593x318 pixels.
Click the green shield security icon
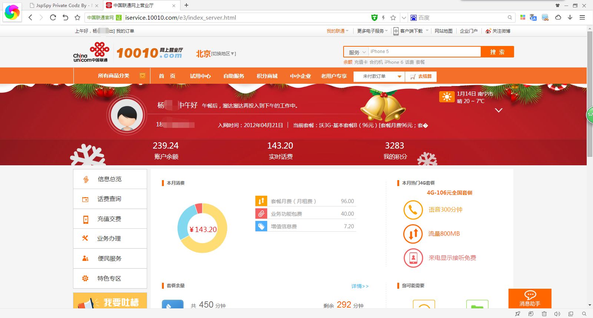(374, 17)
